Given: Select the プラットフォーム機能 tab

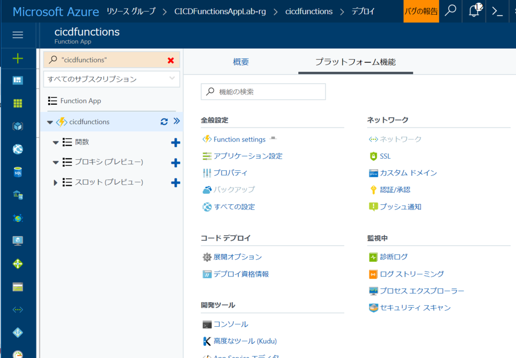Looking at the screenshot, I should click(x=355, y=62).
